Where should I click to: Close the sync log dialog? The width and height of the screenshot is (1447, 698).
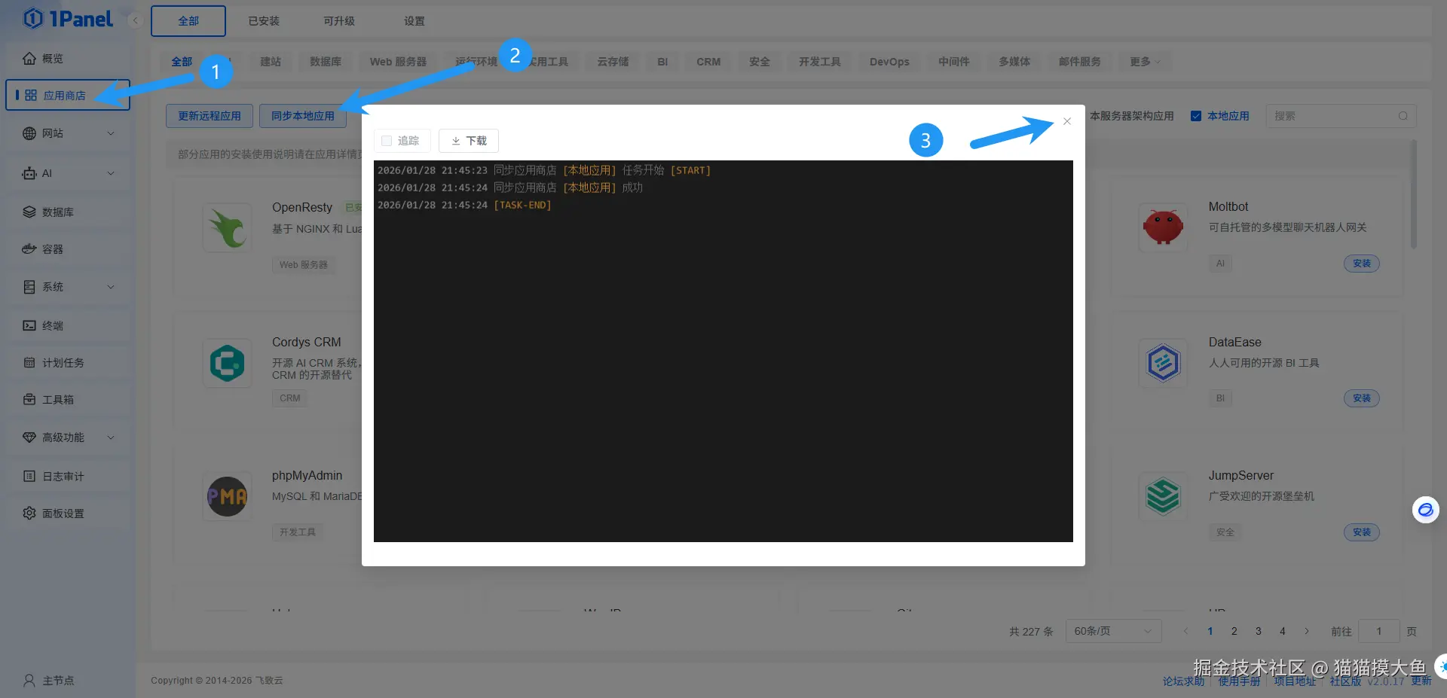tap(1067, 121)
